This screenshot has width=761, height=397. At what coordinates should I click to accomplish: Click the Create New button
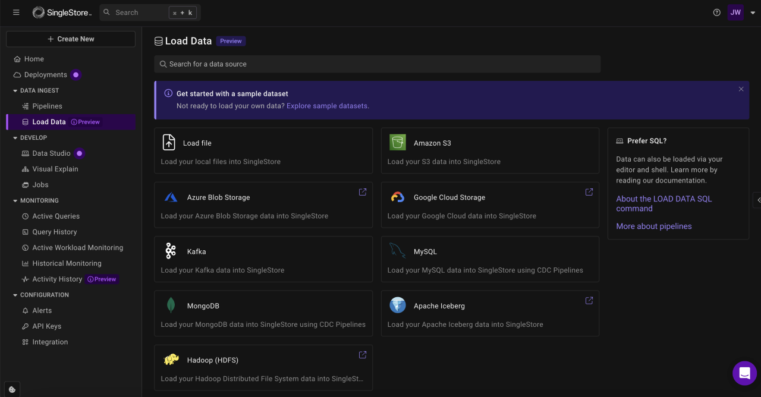(x=70, y=39)
